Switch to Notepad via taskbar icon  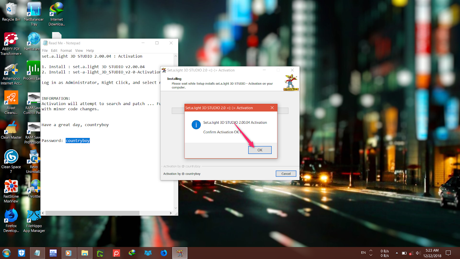37,253
